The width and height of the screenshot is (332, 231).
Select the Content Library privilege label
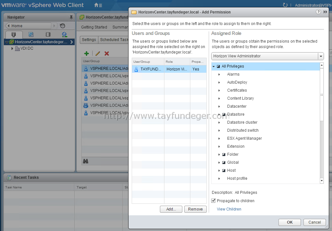pos(241,98)
